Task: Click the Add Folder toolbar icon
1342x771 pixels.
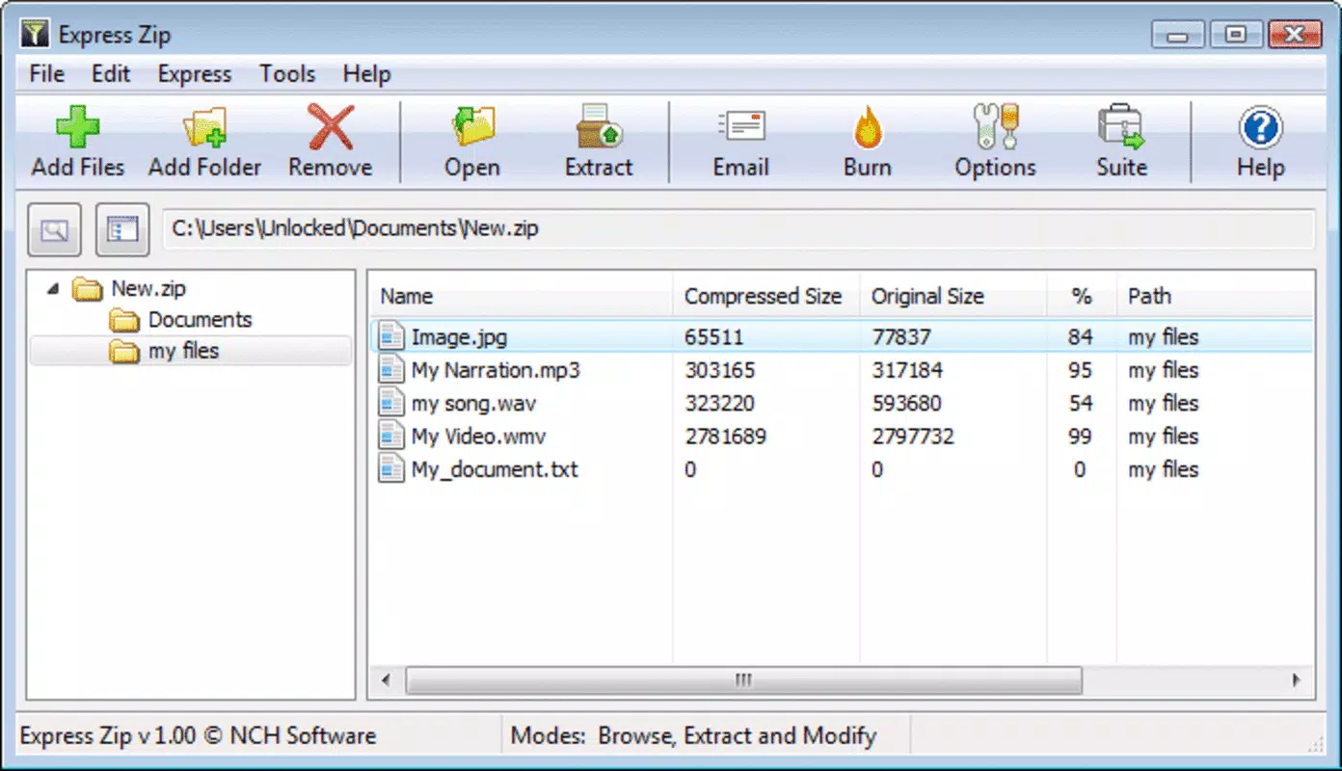Action: tap(204, 127)
